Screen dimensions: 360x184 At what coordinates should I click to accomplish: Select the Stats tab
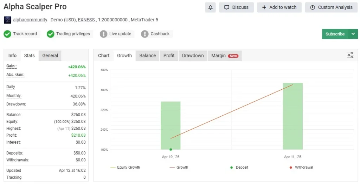(x=30, y=56)
